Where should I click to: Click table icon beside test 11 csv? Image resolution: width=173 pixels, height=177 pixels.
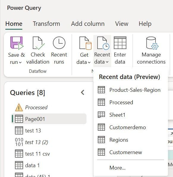(x=19, y=154)
